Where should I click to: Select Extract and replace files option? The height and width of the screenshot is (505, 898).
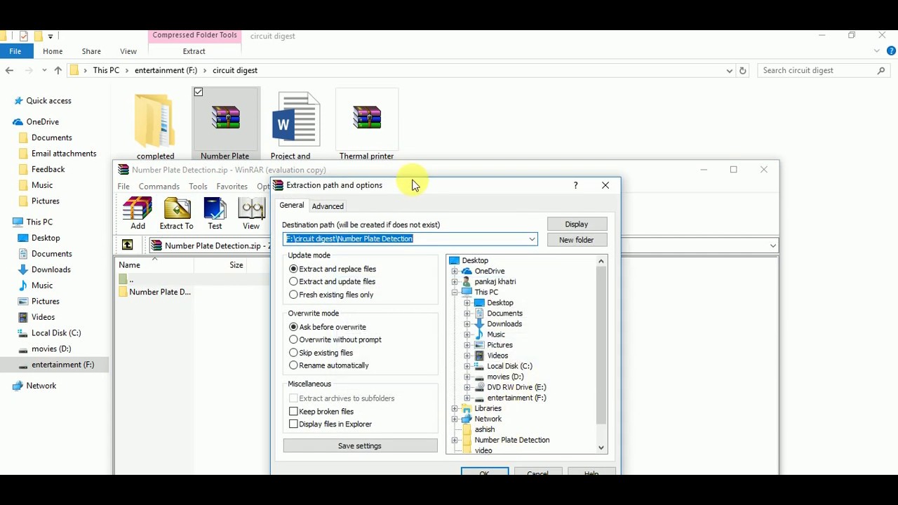click(332, 269)
